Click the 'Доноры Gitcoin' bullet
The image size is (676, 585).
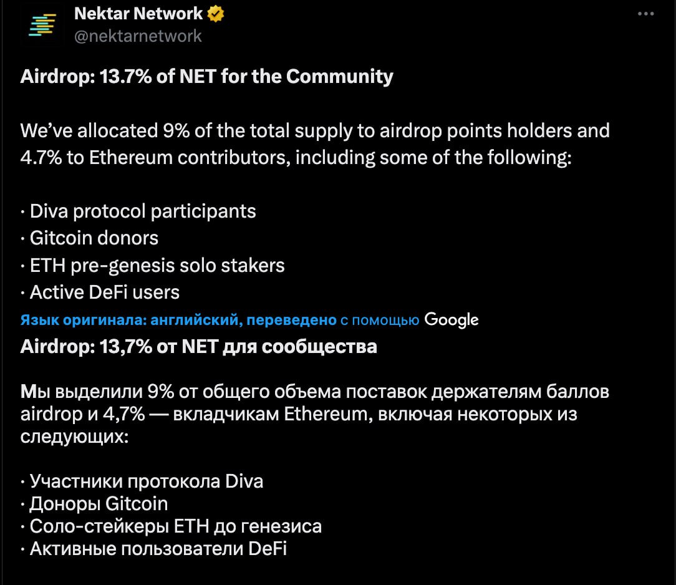[94, 504]
